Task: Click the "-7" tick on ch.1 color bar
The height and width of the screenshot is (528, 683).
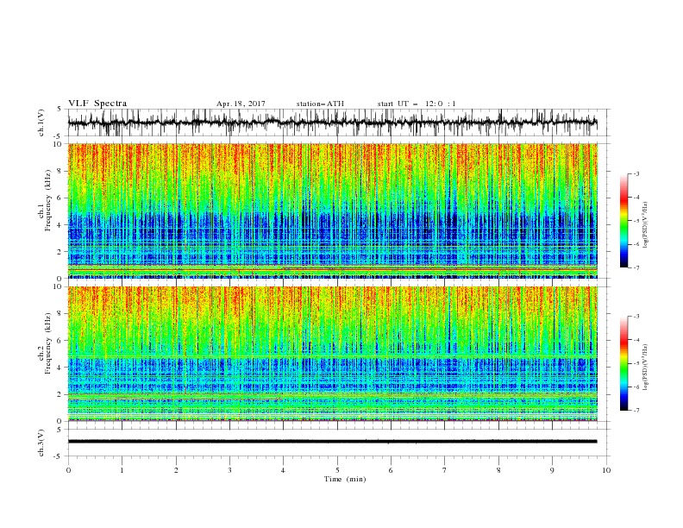Action: (x=636, y=267)
